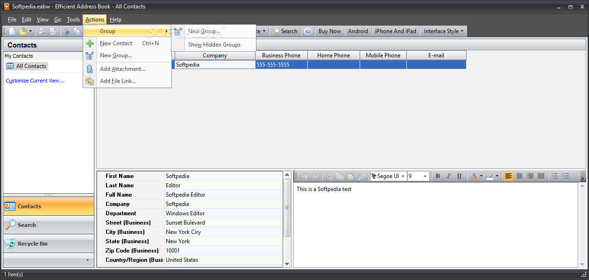
Task: Open the Segoe UI font dropdown
Action: [x=403, y=176]
